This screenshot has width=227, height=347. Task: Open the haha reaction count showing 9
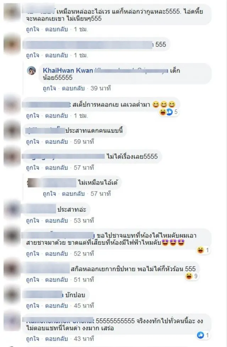191,276
